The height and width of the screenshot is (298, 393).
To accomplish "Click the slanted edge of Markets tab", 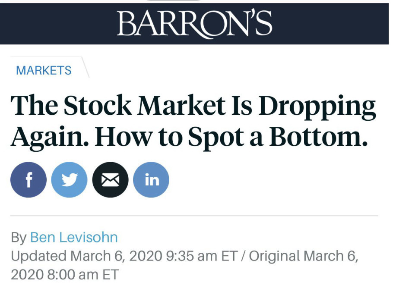I will pos(86,67).
